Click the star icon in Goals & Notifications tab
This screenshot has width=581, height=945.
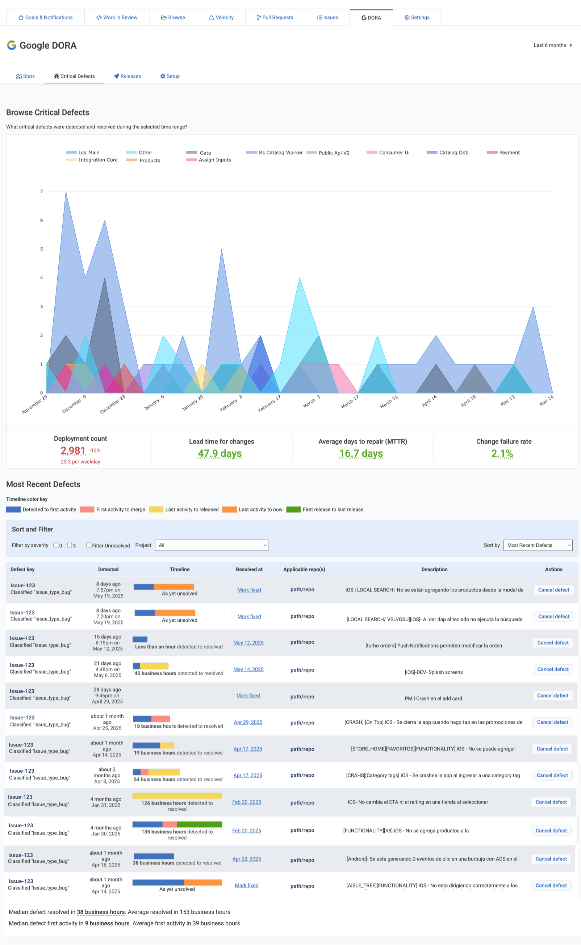coord(21,18)
